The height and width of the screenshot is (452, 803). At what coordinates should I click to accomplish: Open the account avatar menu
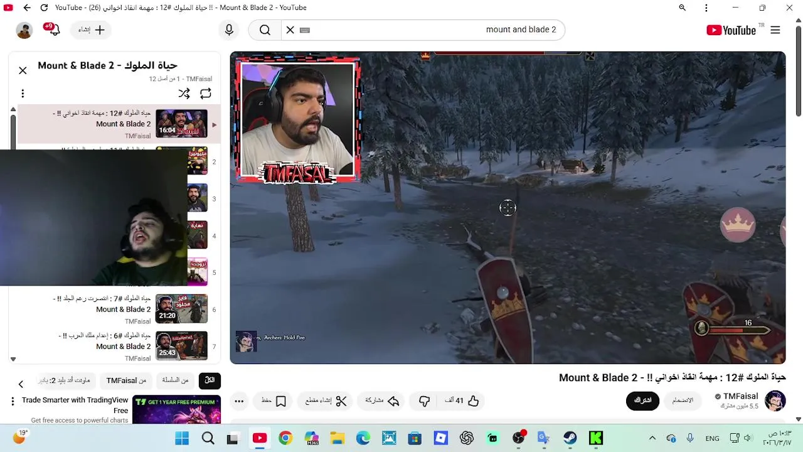(24, 30)
